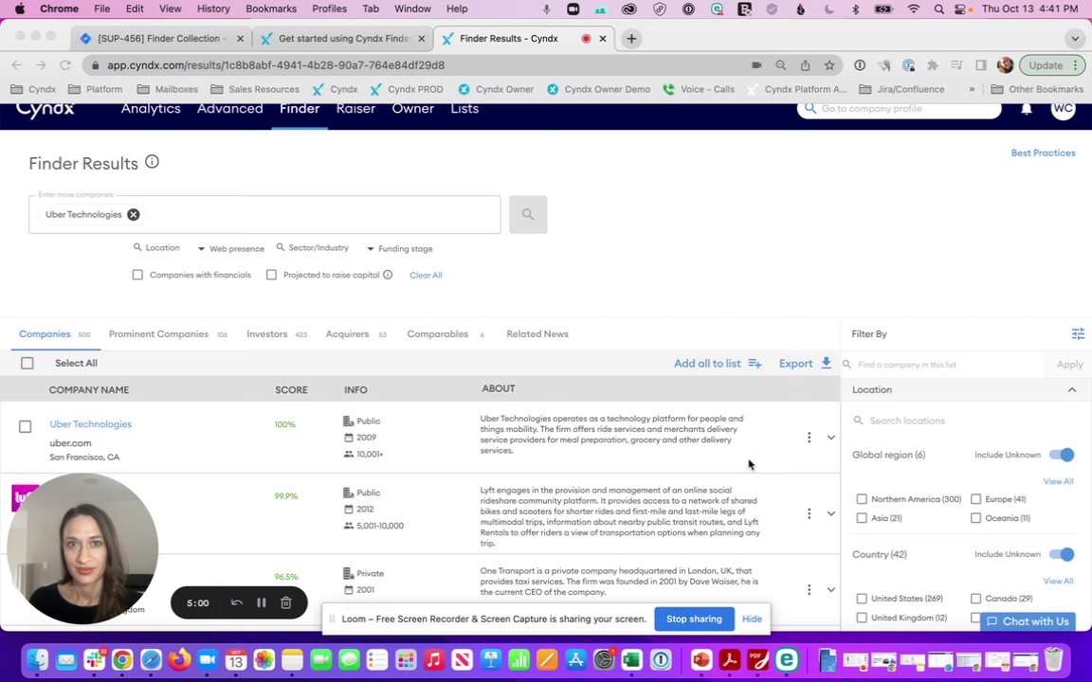The width and height of the screenshot is (1092, 682).
Task: Open more options for One Transport row
Action: pos(809,589)
